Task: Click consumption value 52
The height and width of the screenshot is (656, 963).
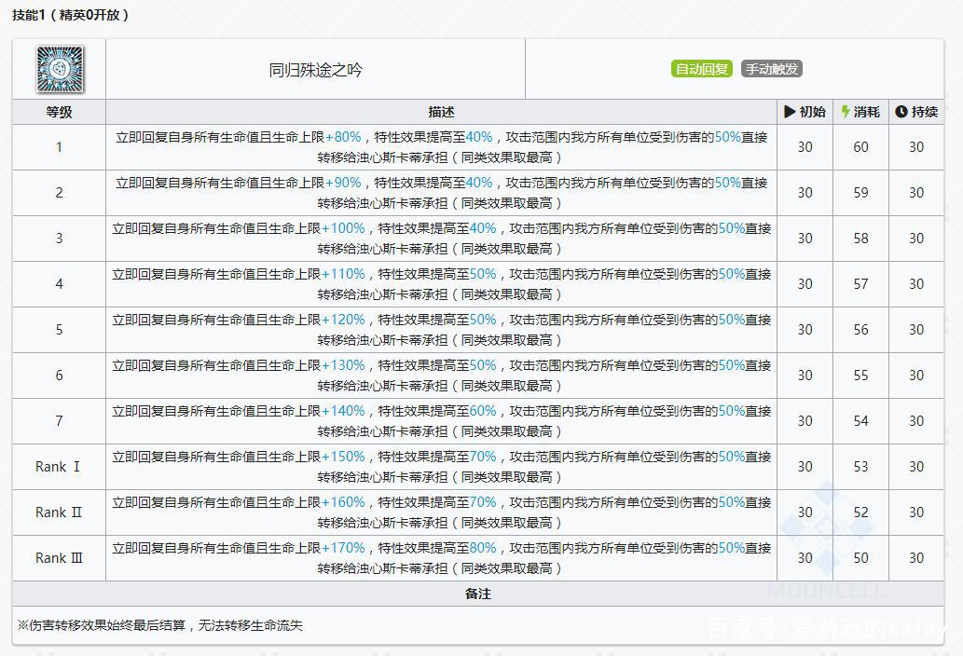Action: [860, 512]
